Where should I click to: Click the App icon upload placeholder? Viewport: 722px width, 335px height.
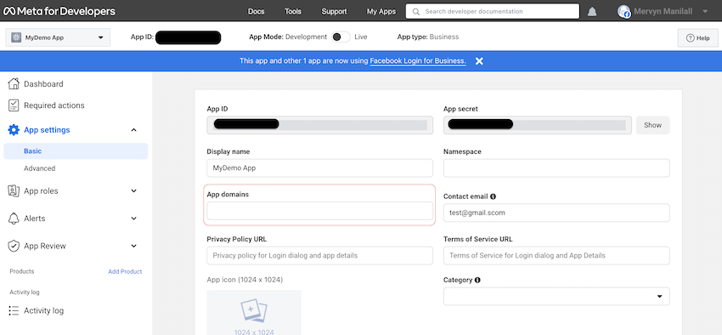tap(254, 312)
